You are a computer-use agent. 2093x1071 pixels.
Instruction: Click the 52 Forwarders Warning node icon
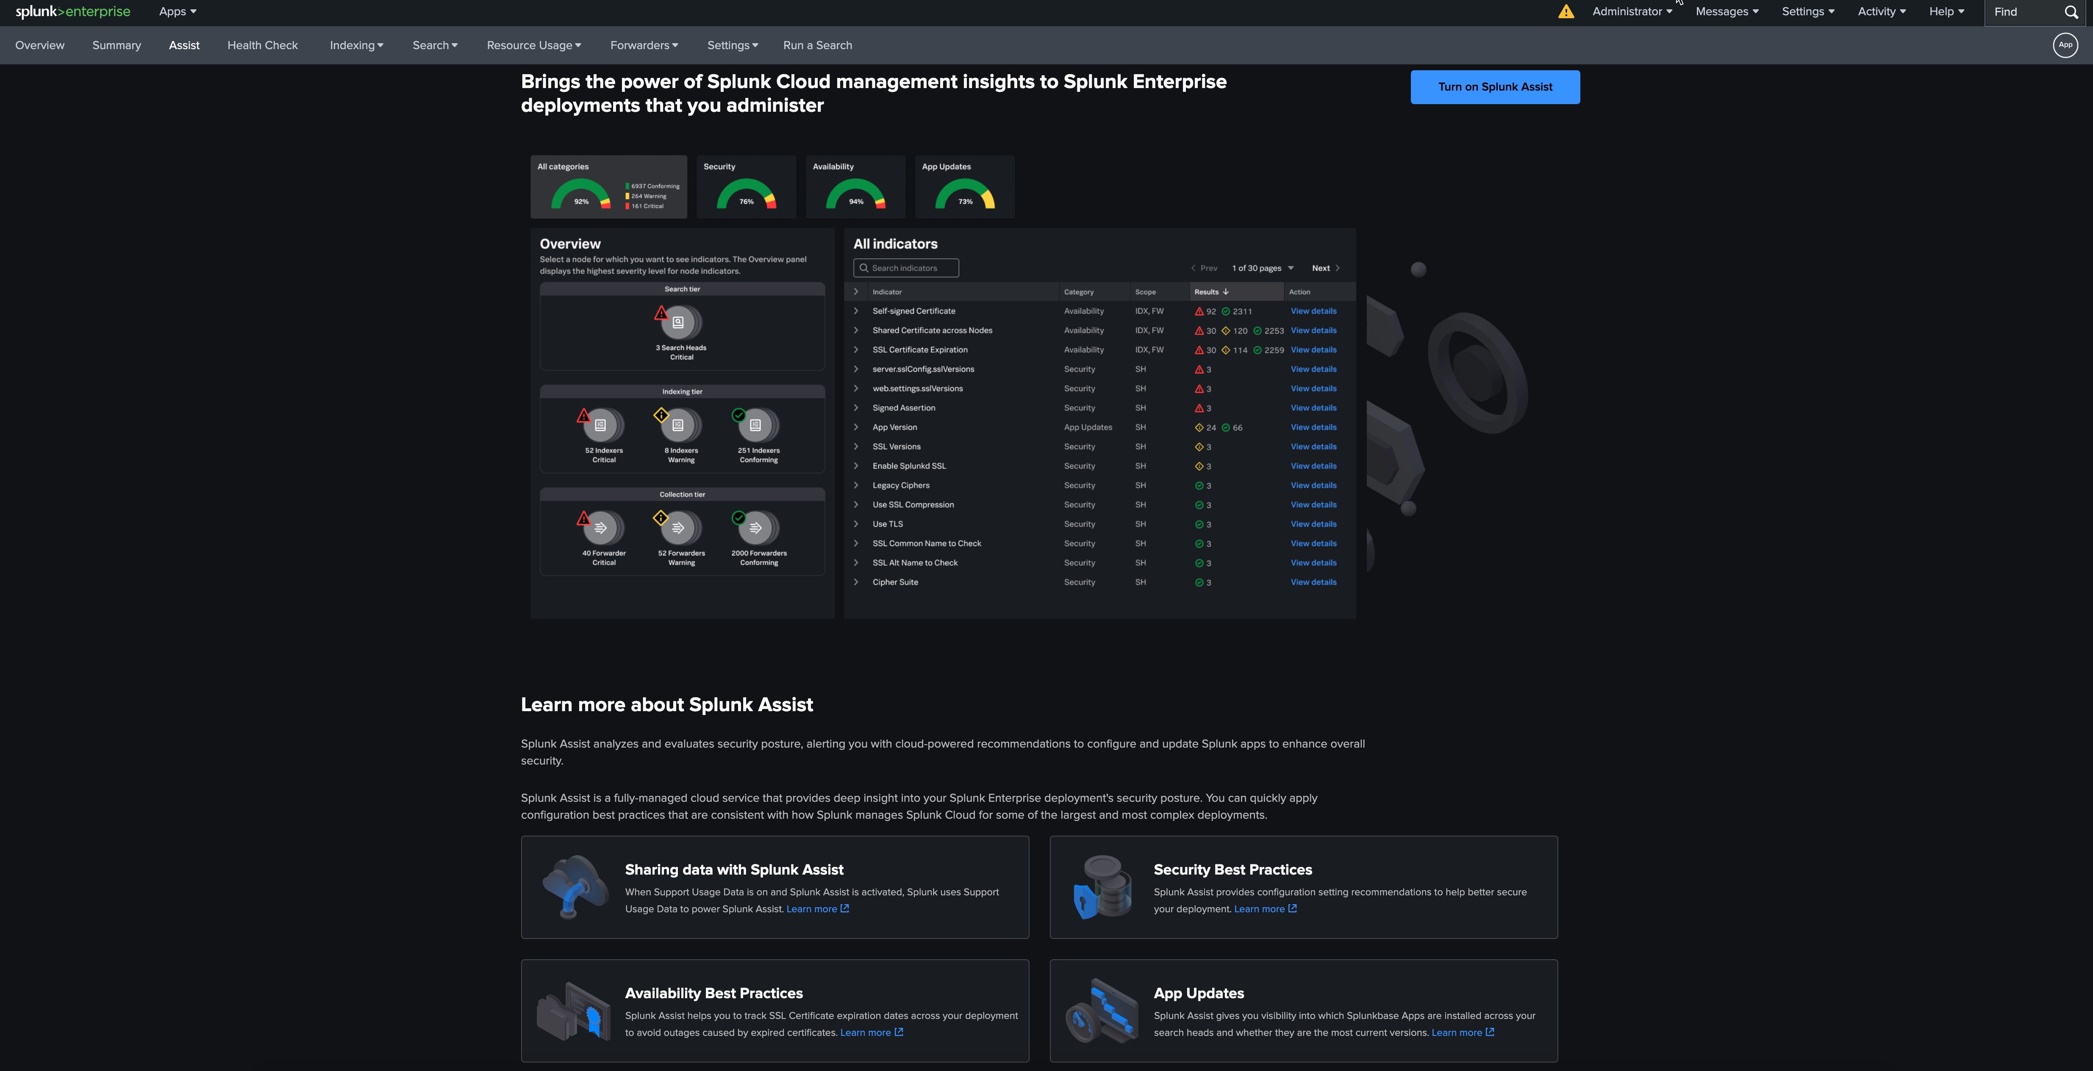pyautogui.click(x=678, y=528)
